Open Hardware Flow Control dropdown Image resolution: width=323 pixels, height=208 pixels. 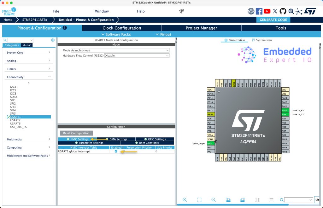pos(137,56)
